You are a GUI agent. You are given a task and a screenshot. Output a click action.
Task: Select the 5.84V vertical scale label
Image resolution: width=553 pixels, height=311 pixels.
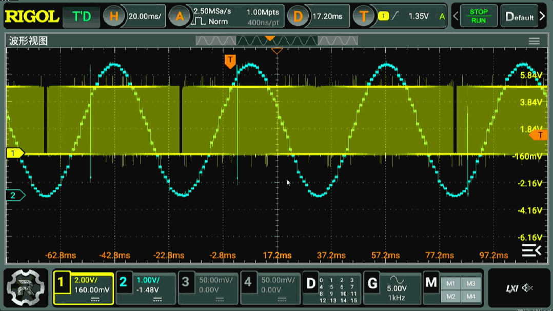pyautogui.click(x=531, y=75)
